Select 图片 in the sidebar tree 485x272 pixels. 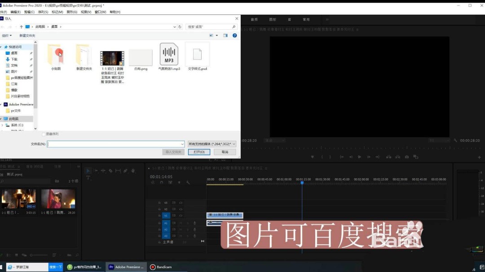click(14, 72)
